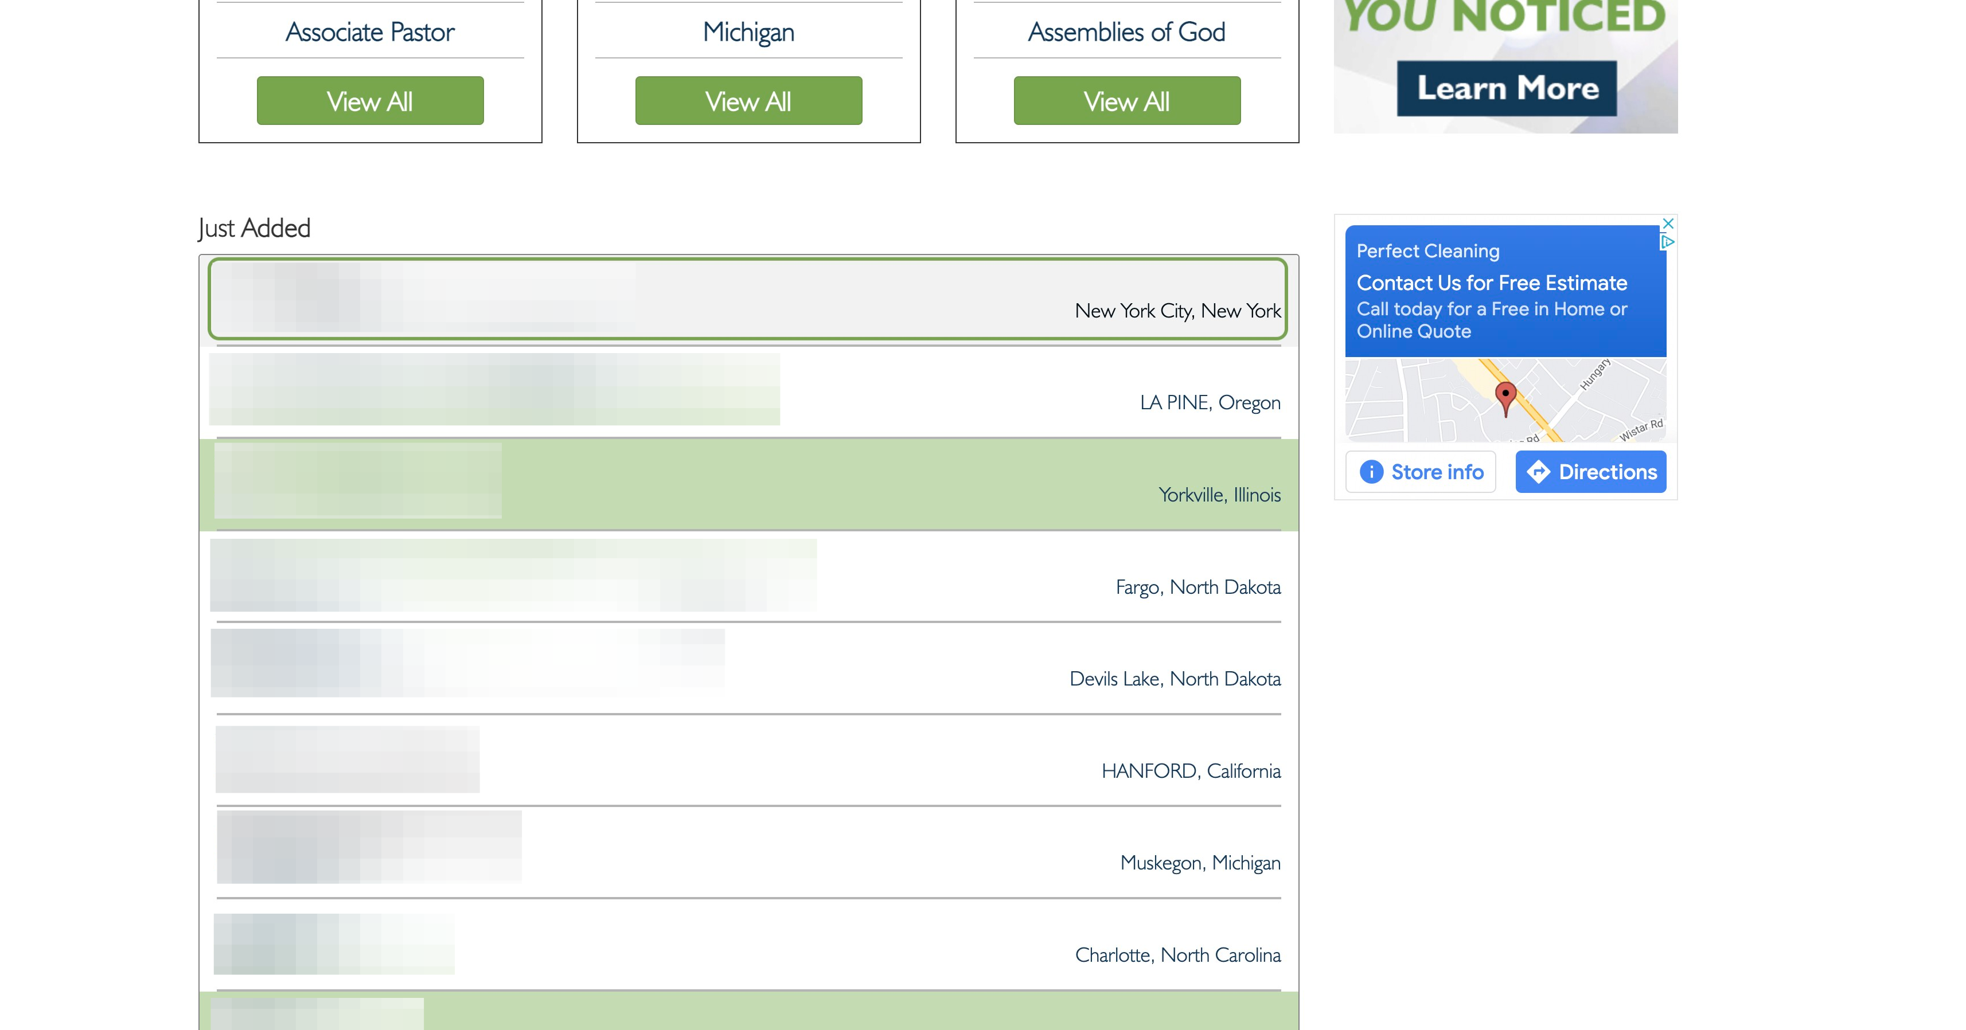Viewport: 1966px width, 1030px height.
Task: Click View All under Michigan
Action: click(748, 101)
